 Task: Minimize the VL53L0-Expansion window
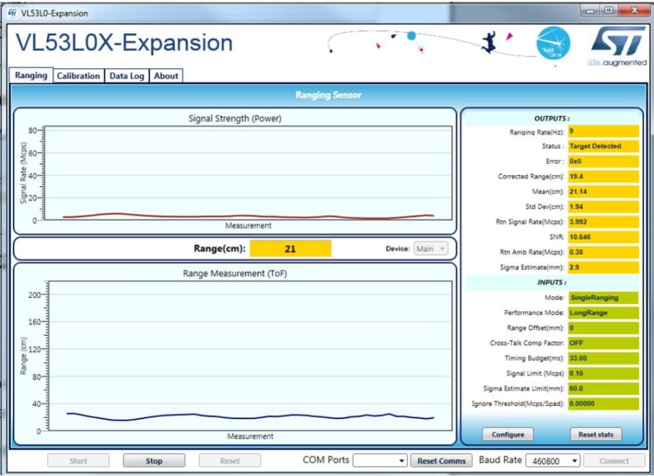point(592,11)
